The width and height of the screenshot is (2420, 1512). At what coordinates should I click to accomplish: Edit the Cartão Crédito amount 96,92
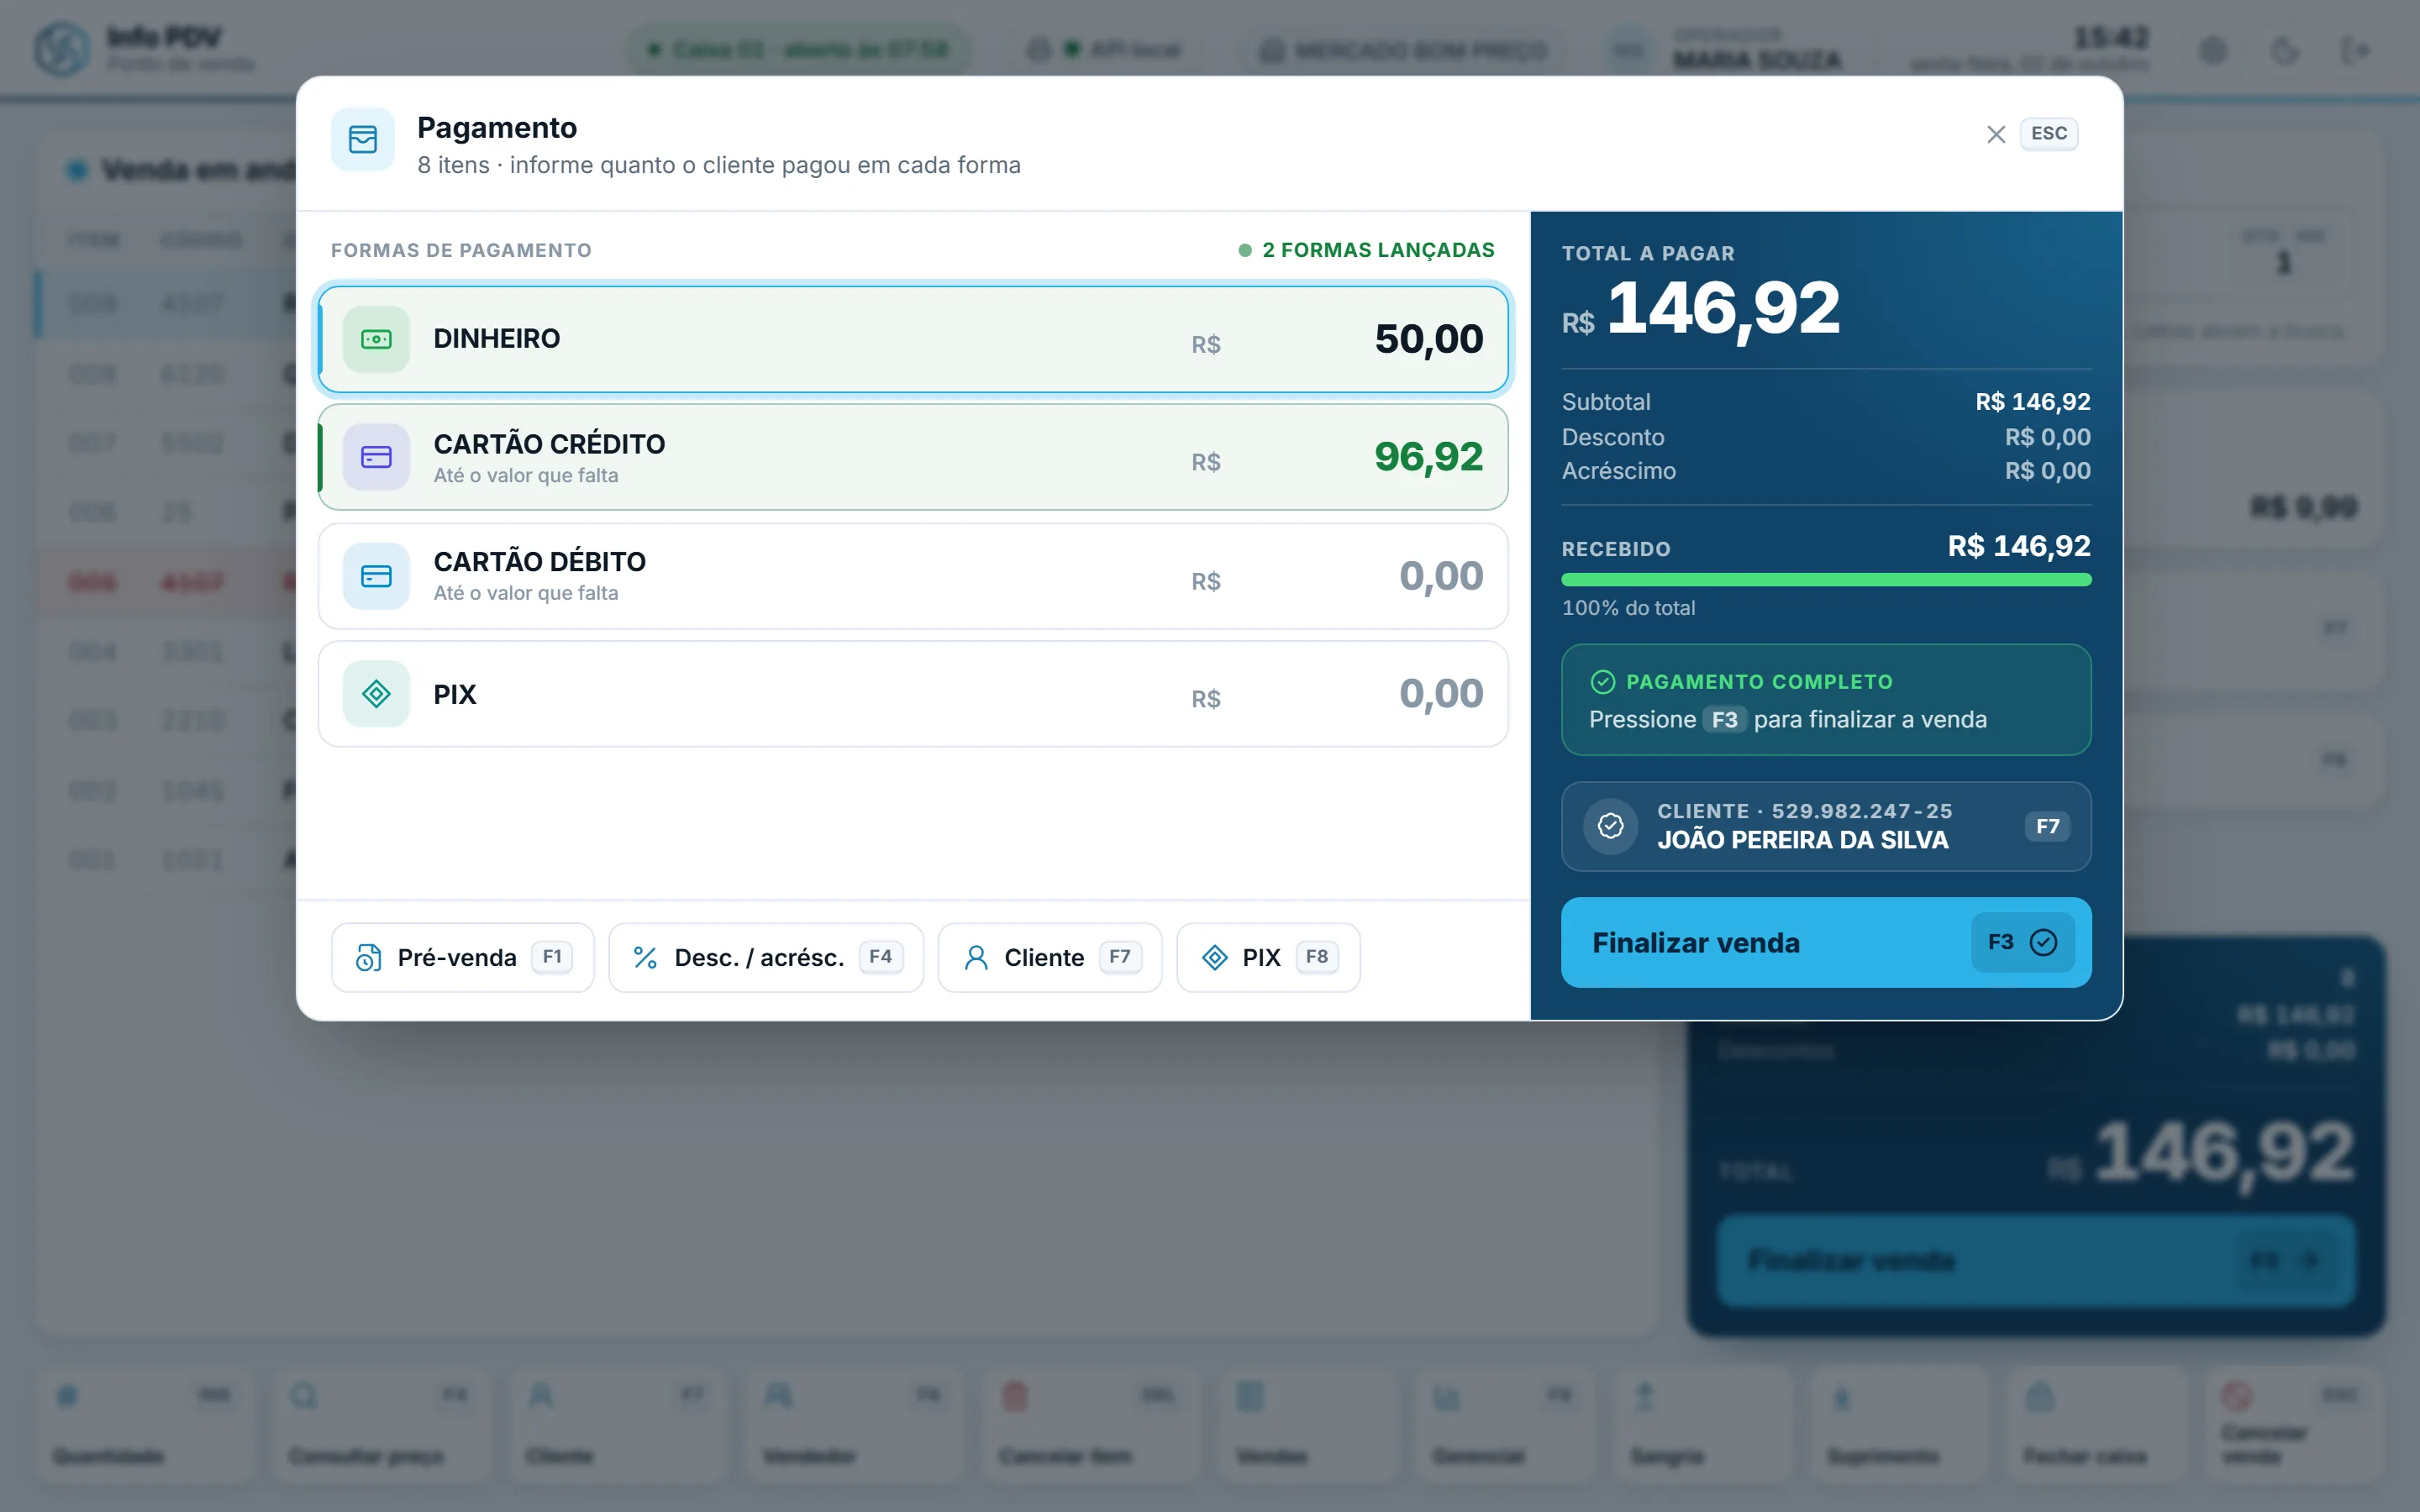tap(1429, 457)
